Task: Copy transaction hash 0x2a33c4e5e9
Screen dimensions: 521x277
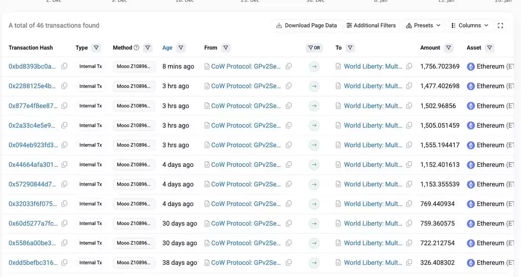Action: point(64,125)
